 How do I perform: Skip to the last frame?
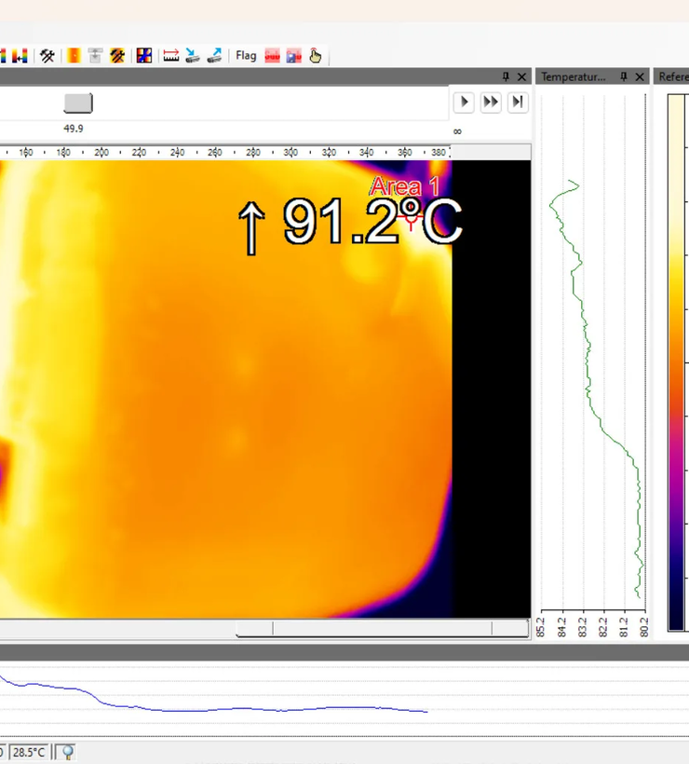518,102
